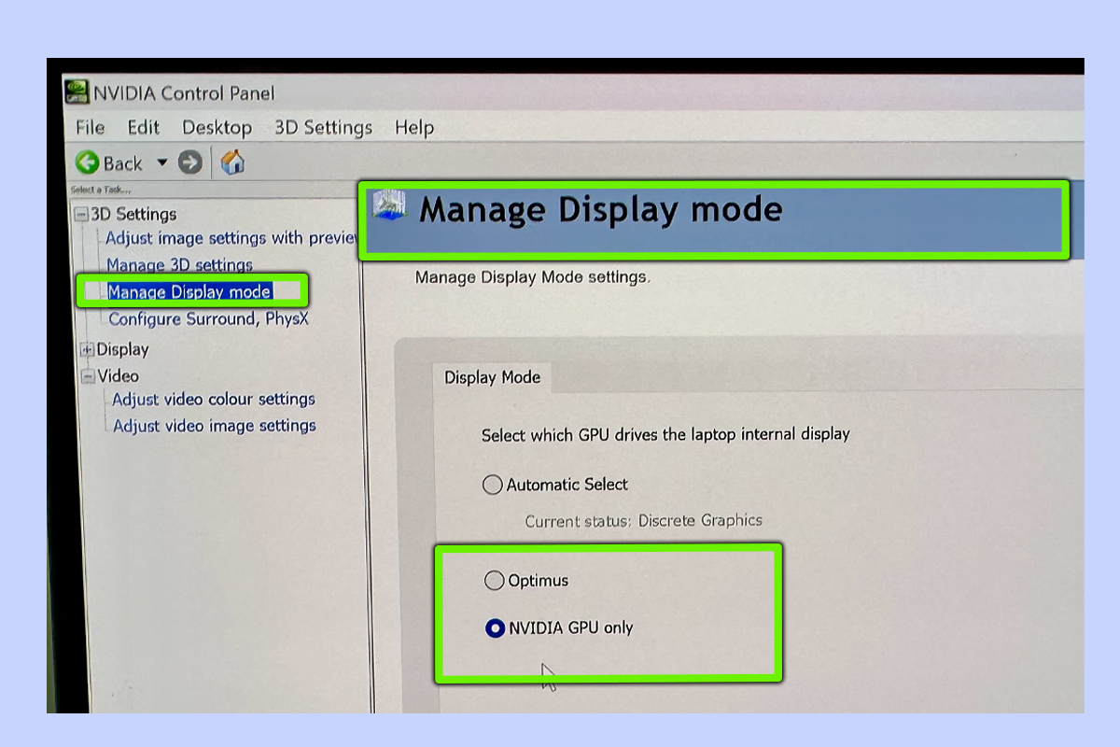Image resolution: width=1120 pixels, height=747 pixels.
Task: Open the Back history dropdown arrow
Action: tap(161, 162)
